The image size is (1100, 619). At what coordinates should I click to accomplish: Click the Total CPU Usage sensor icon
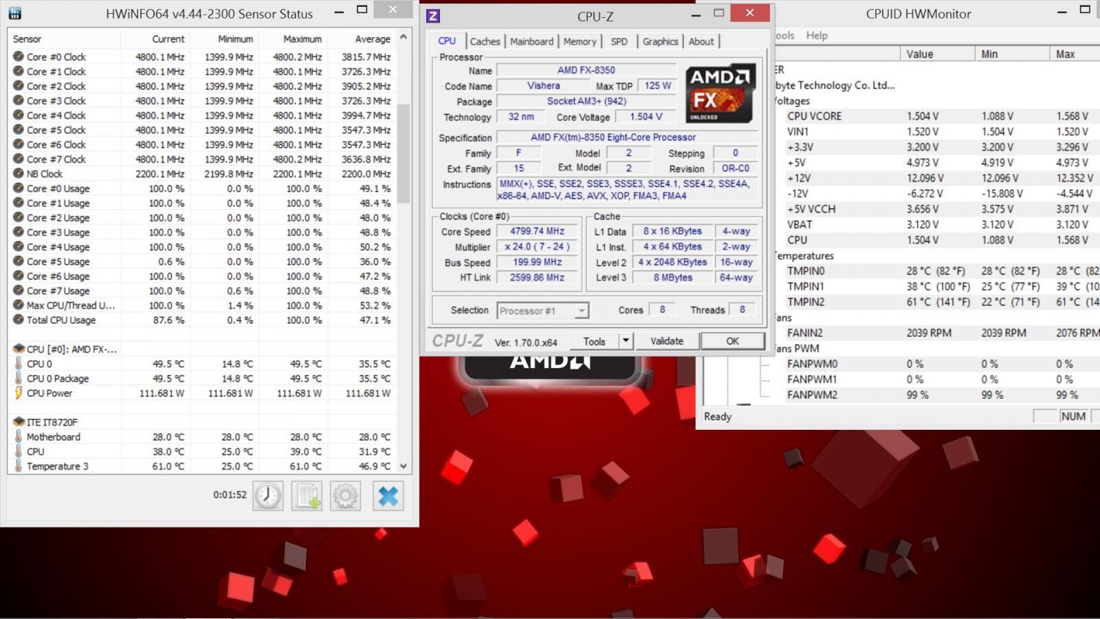19,319
